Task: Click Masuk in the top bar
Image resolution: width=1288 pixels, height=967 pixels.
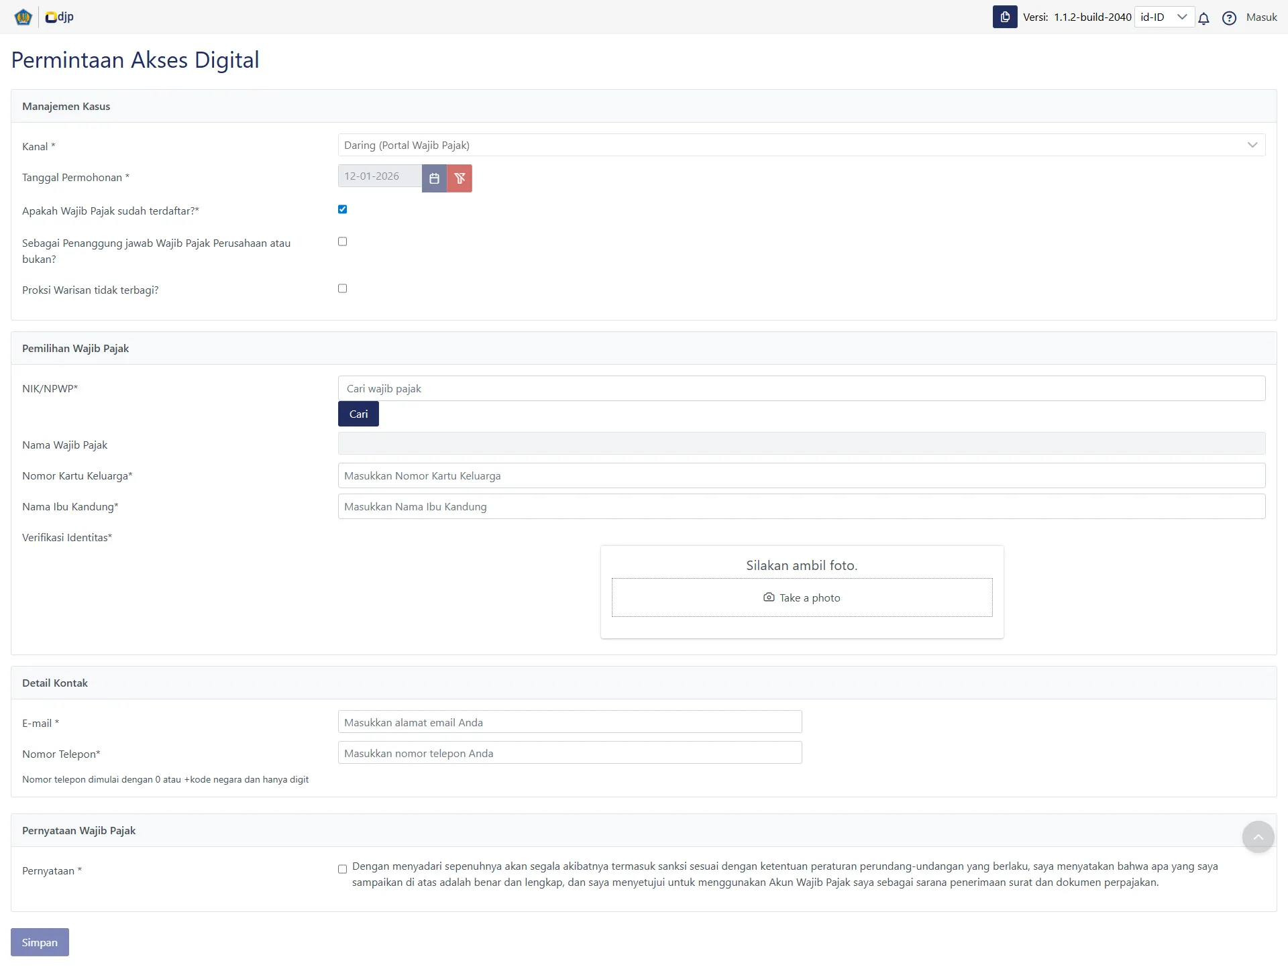Action: (1261, 17)
